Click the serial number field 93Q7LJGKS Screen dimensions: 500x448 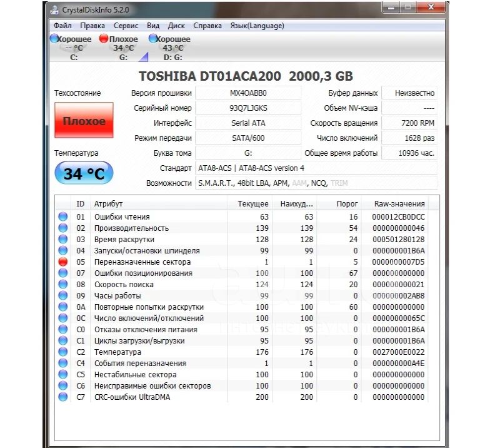248,108
